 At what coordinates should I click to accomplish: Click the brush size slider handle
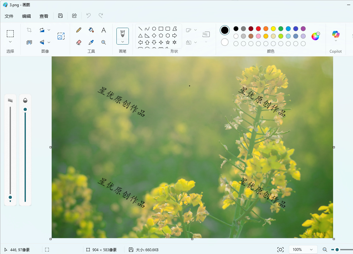point(10,197)
